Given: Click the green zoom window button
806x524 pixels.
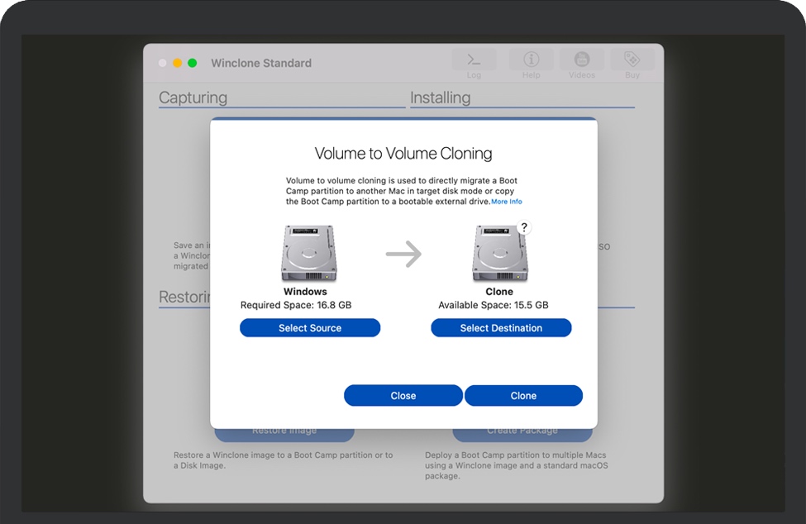Looking at the screenshot, I should point(193,63).
